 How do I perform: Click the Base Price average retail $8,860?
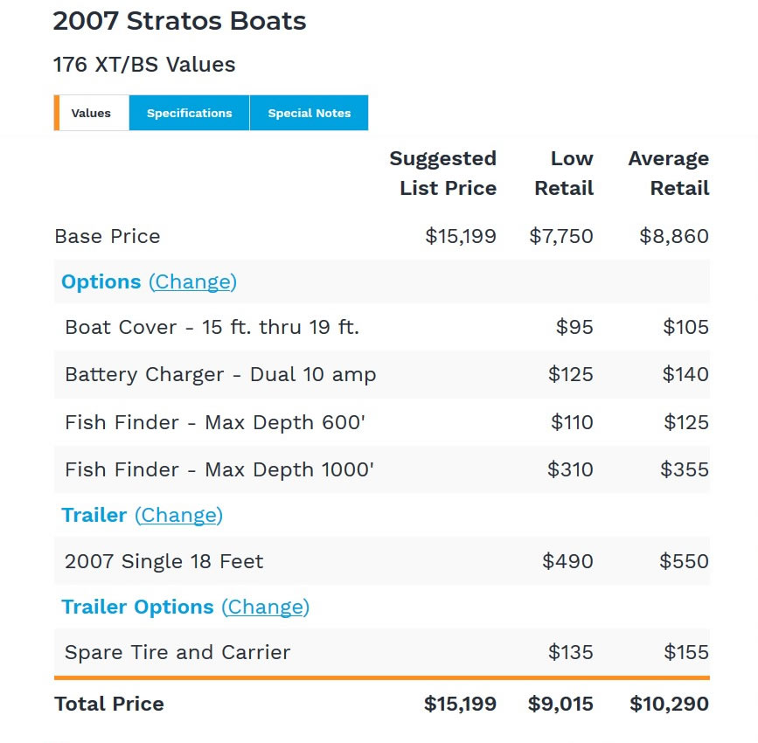[x=674, y=236]
